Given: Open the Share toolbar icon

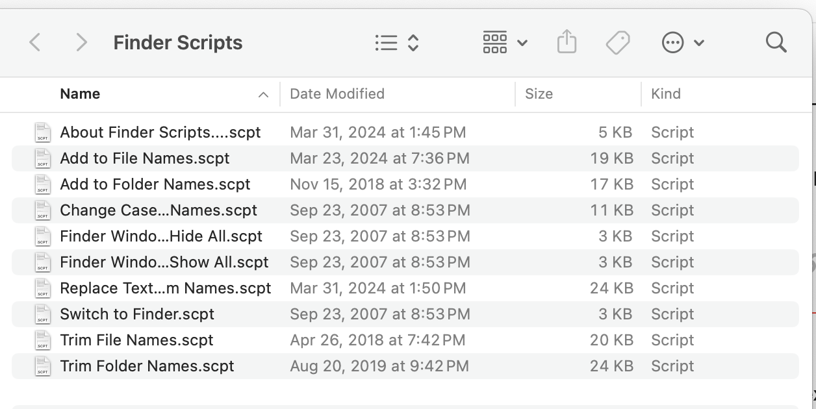Looking at the screenshot, I should pos(567,43).
